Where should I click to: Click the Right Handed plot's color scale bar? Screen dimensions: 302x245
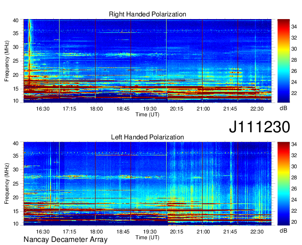[283, 61]
